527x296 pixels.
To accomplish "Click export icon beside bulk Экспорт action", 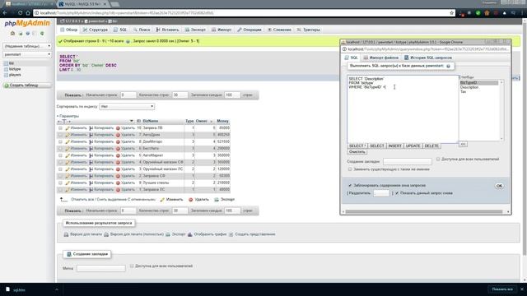I will [x=217, y=200].
